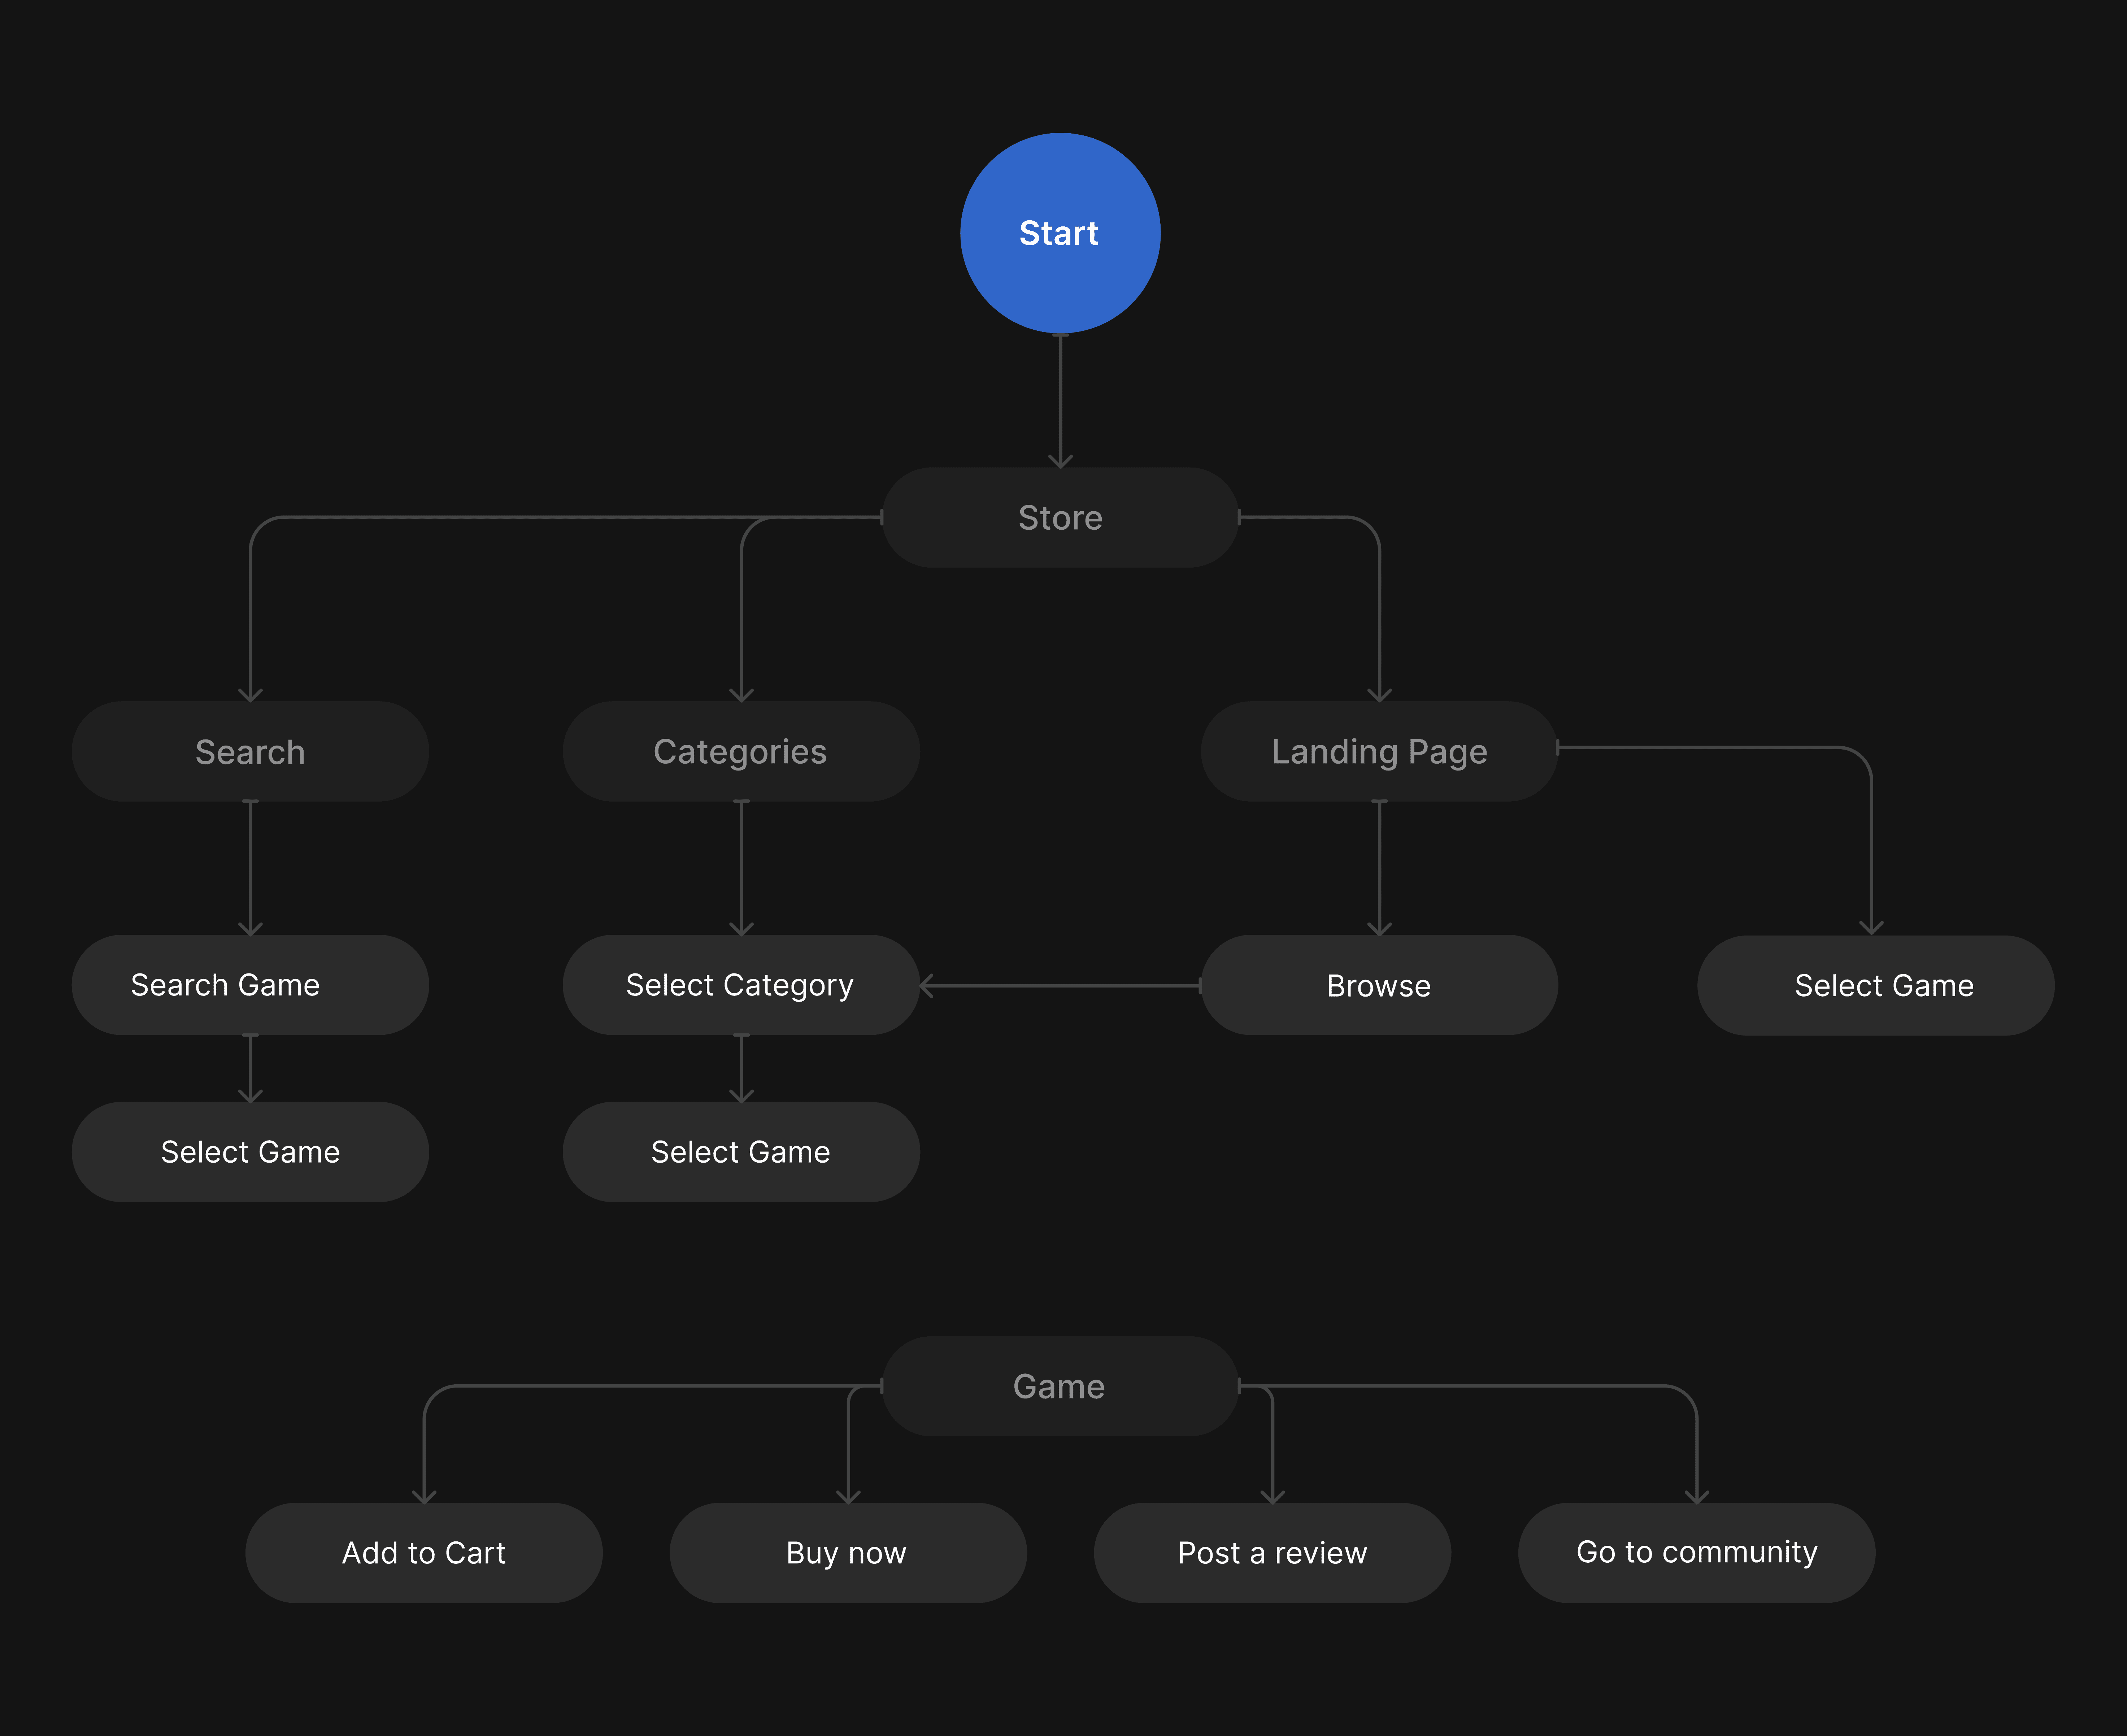Screen dimensions: 2127x1736
Task: Click Select Game node following Search Game
Action: [x=250, y=1152]
